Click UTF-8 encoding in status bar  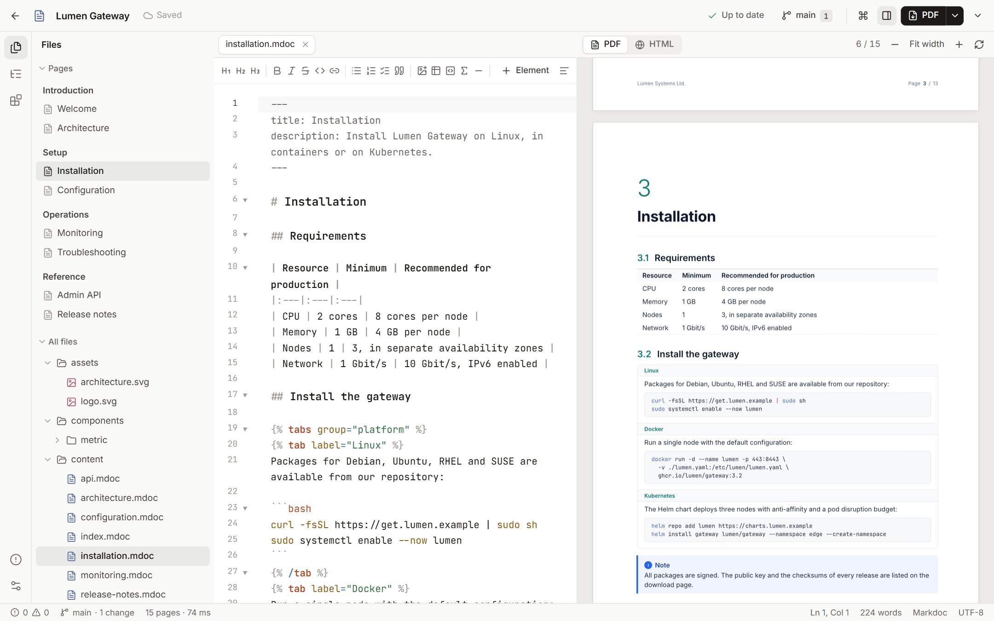pyautogui.click(x=971, y=612)
